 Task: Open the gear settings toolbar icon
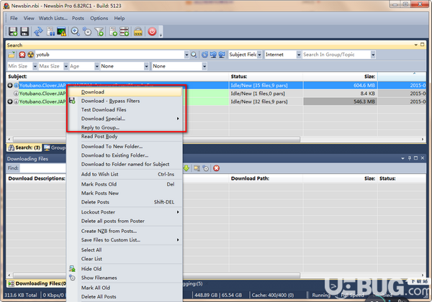pos(87,32)
